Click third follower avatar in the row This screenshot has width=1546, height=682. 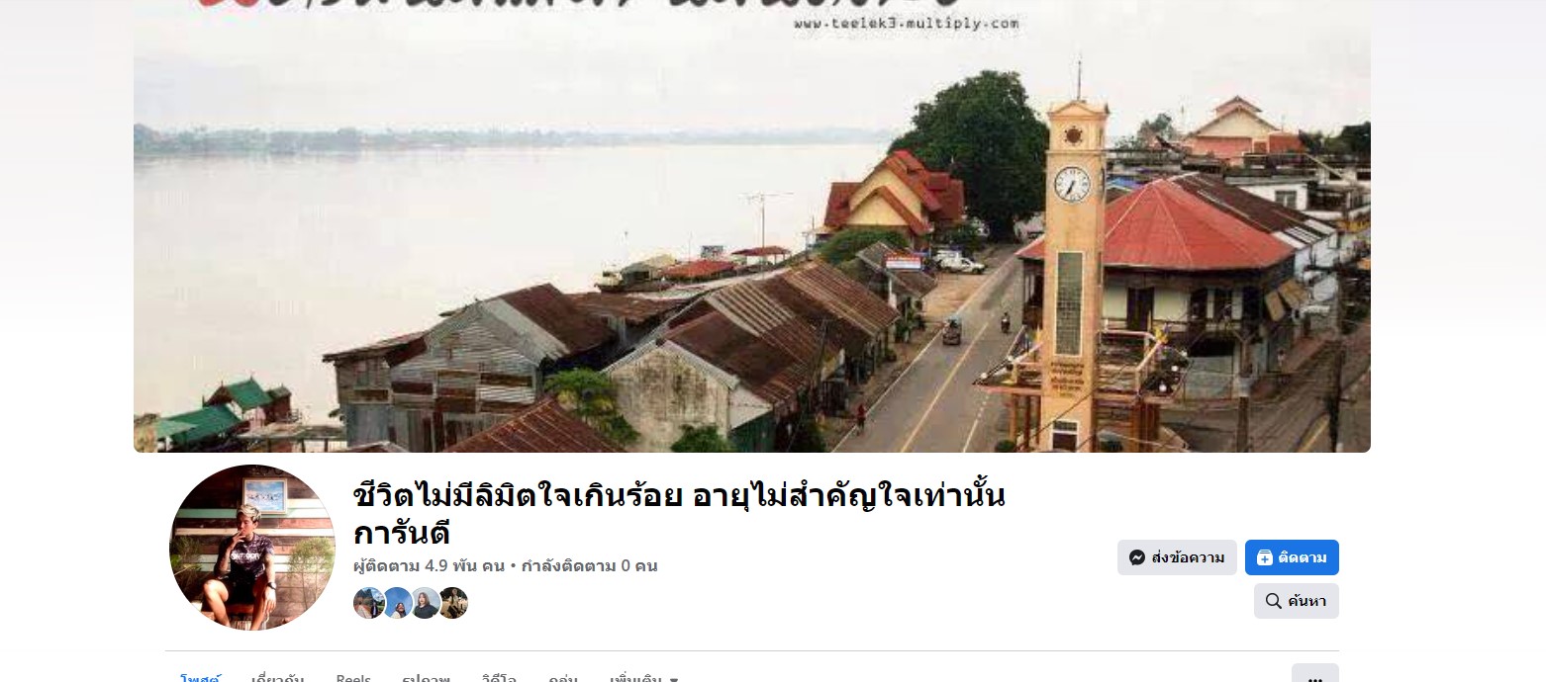tap(425, 603)
